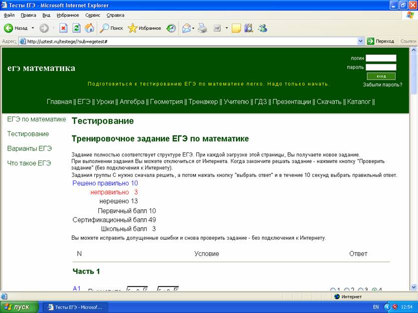Click the Переход go button

point(381,41)
